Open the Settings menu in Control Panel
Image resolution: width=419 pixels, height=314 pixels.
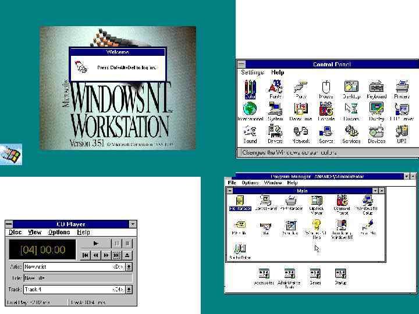(253, 72)
